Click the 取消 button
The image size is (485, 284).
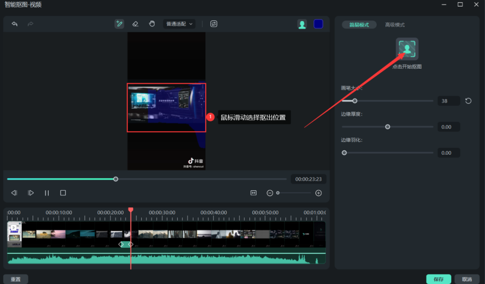tap(467, 279)
